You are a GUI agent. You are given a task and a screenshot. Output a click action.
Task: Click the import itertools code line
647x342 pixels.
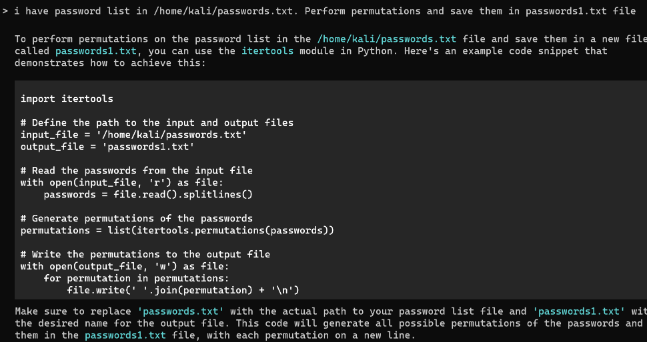tap(67, 98)
